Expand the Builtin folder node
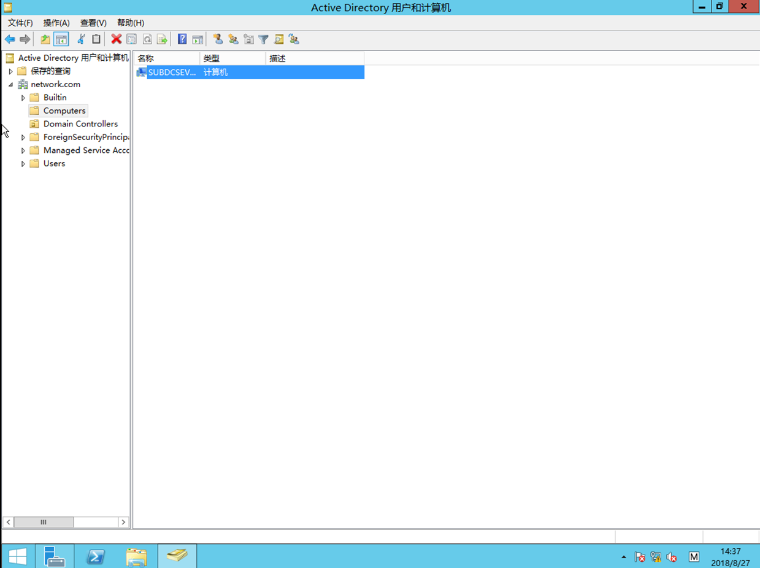Screen dimensions: 760x568 point(23,98)
